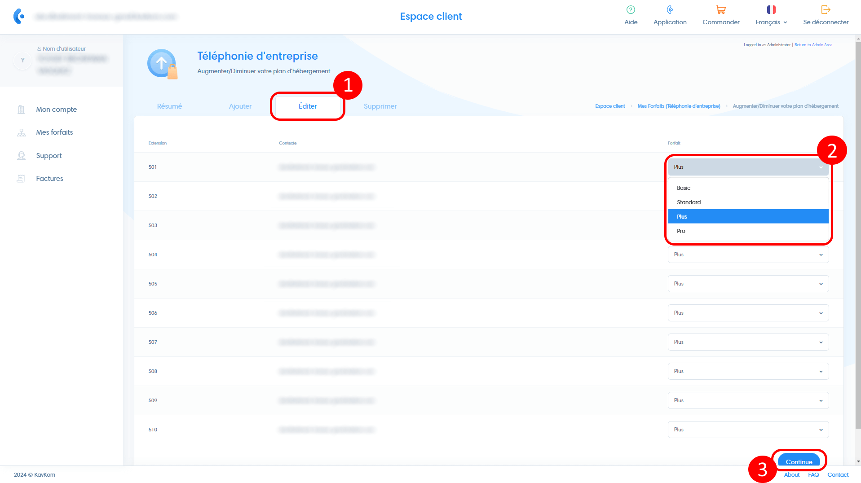861x483 pixels.
Task: Open the Français language dropdown
Action: (771, 22)
